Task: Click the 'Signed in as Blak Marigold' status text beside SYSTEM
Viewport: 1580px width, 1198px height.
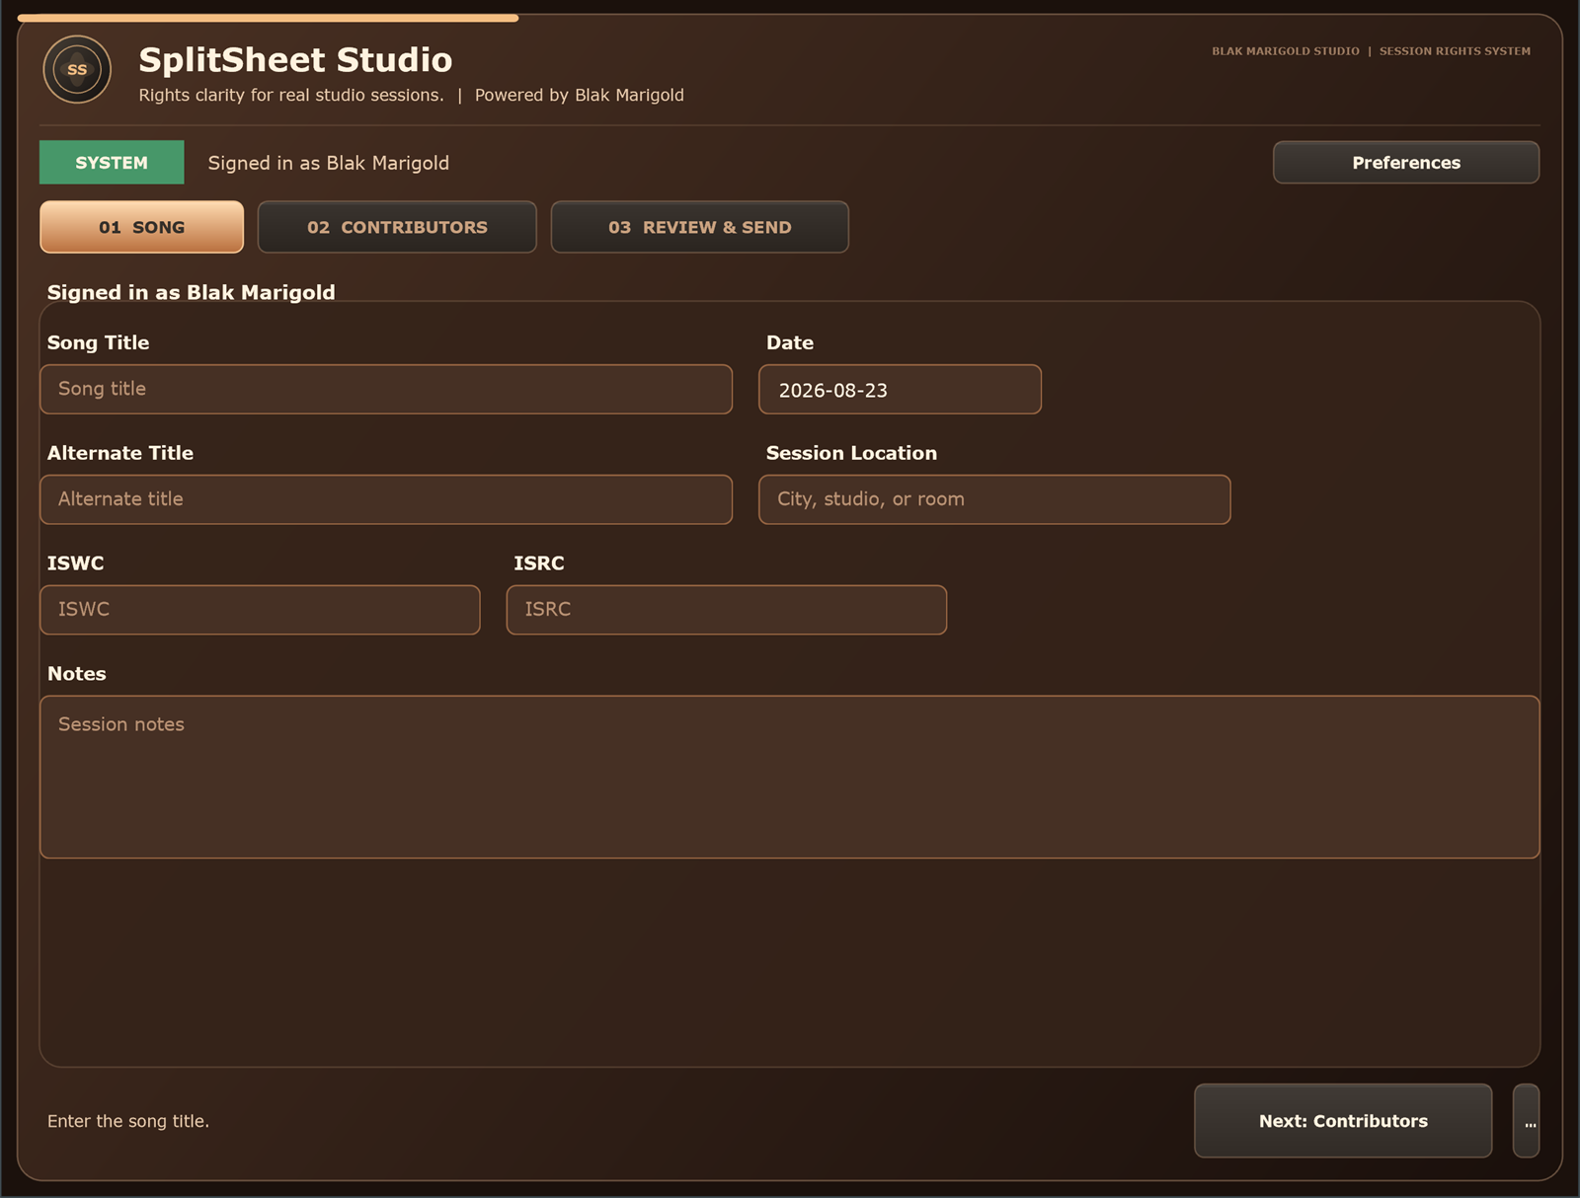Action: (x=329, y=163)
